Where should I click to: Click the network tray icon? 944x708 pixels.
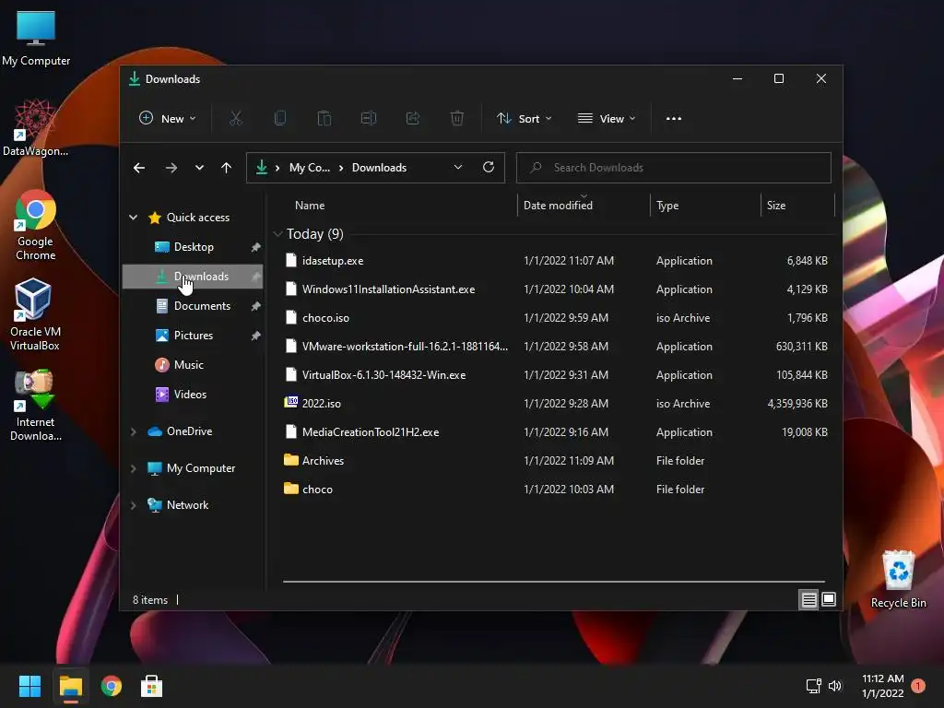tap(813, 686)
